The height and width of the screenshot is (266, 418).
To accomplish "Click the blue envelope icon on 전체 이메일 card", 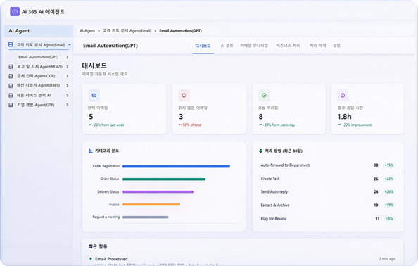I will click(94, 96).
